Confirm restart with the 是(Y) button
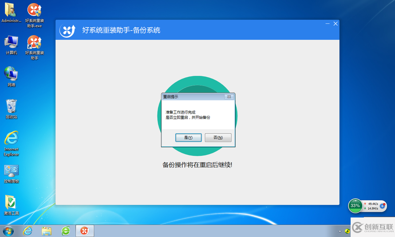This screenshot has height=237, width=395. tap(189, 138)
